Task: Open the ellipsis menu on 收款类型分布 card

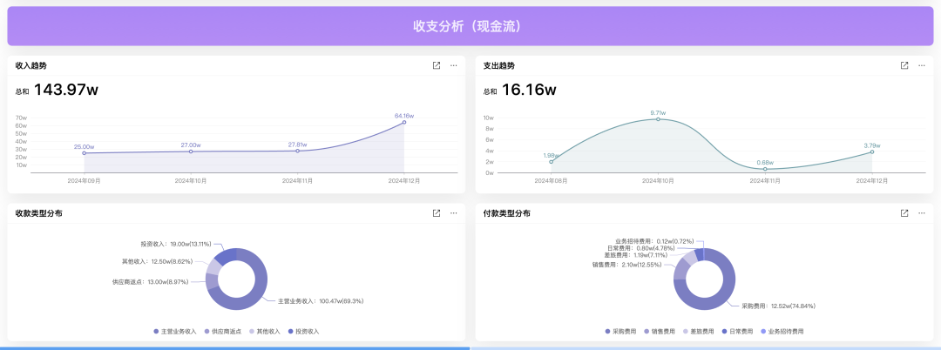Action: pyautogui.click(x=454, y=213)
